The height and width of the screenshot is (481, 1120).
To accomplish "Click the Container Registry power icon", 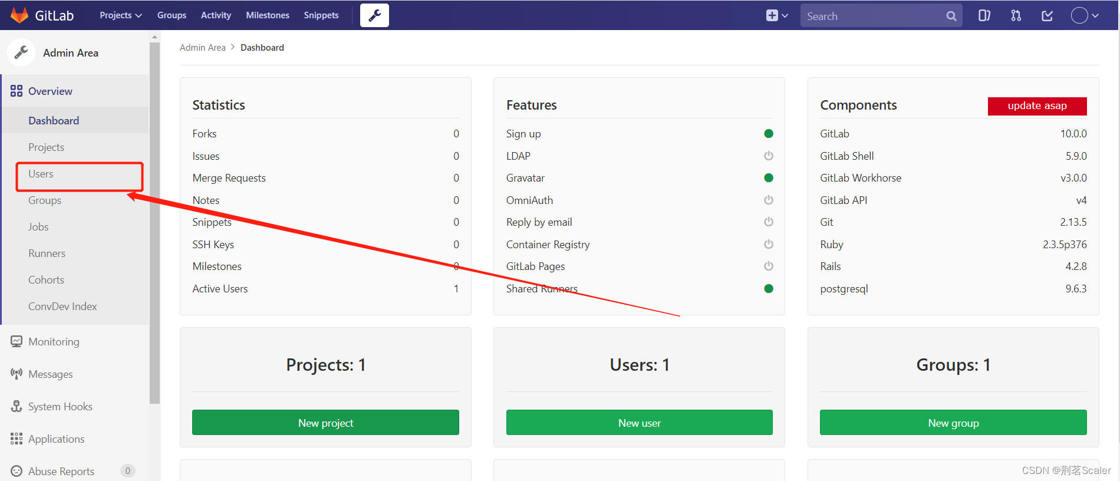I will point(769,244).
